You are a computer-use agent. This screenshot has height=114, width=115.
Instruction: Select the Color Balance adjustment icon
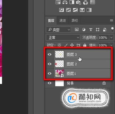coord(65,2)
